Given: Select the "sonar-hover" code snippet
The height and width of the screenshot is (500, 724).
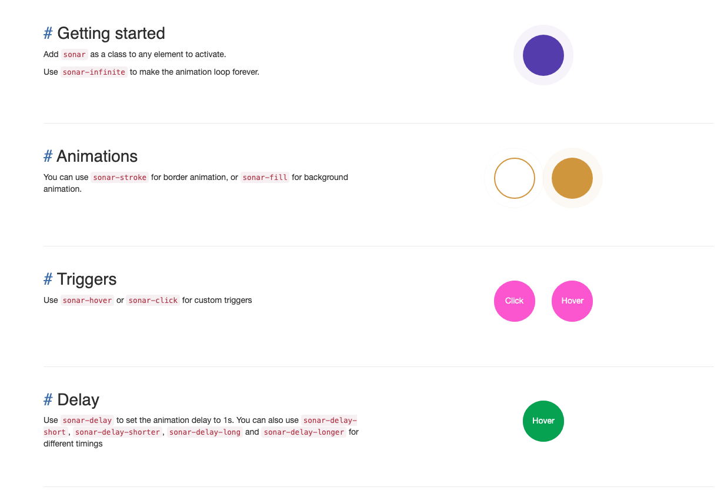Looking at the screenshot, I should click(87, 300).
